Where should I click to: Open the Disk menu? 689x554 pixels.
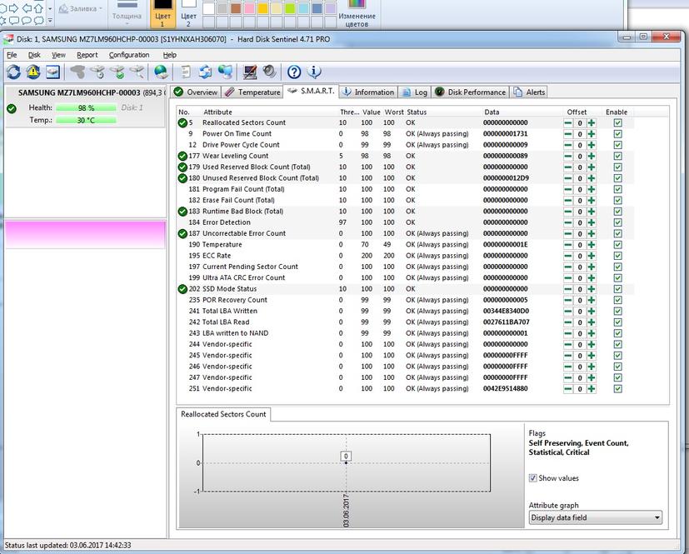tap(34, 55)
